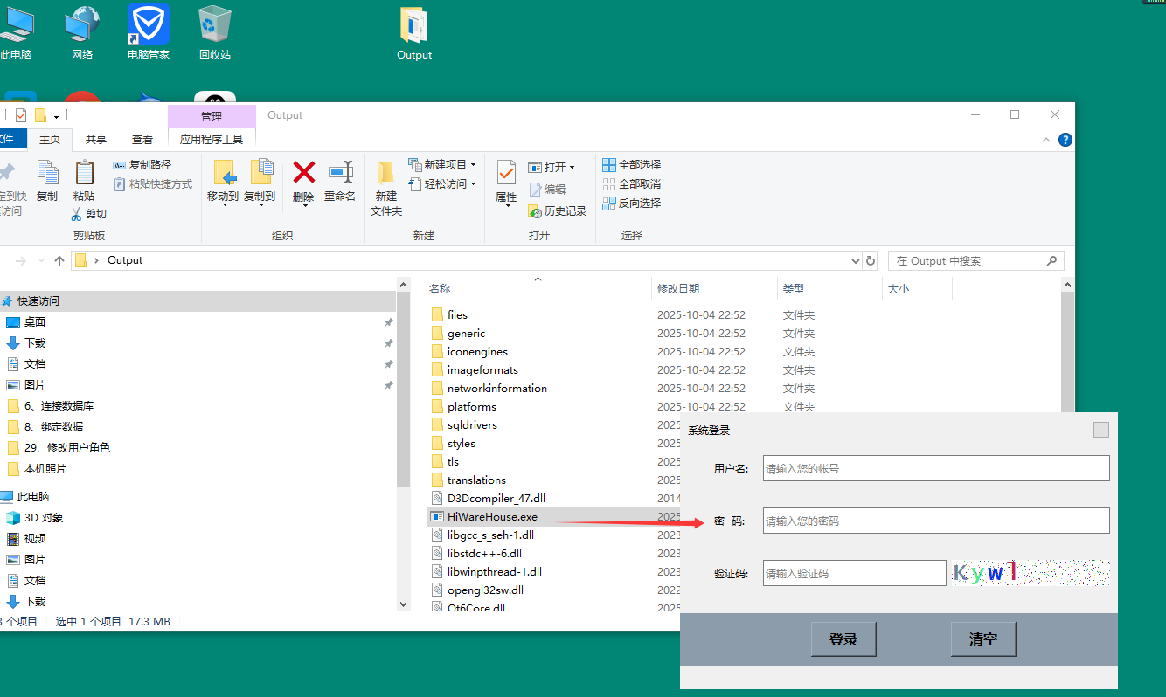Click the Copy to icon

tap(260, 173)
